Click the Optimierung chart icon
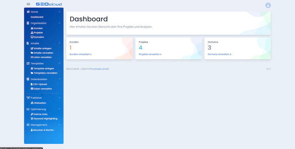The image size is (295, 149). click(x=28, y=109)
